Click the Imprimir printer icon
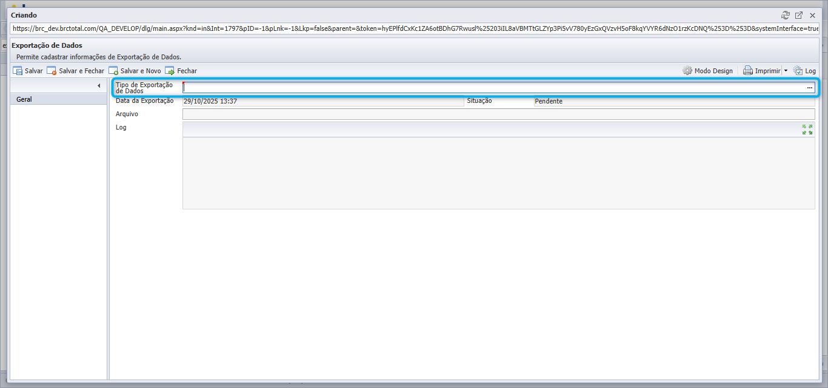 pos(748,71)
